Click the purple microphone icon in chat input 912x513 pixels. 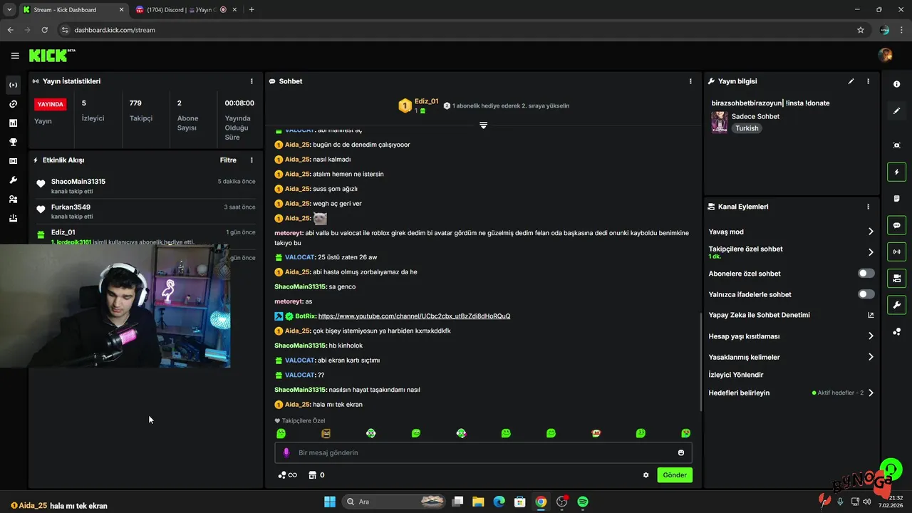[286, 452]
